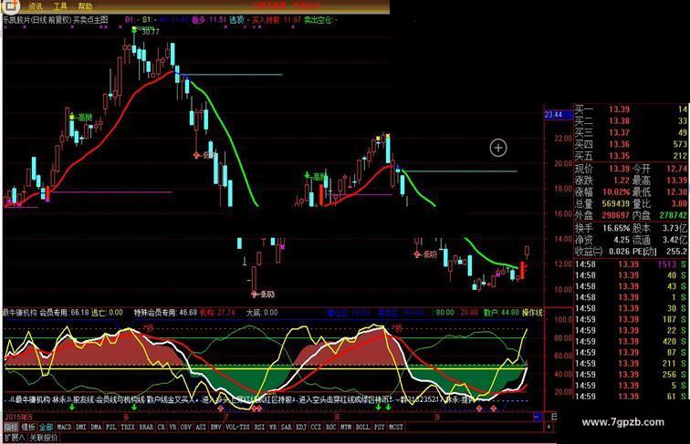This screenshot has width=690, height=444.
Task: Click the 14:58 trade row with 1513
Action: coord(631,264)
